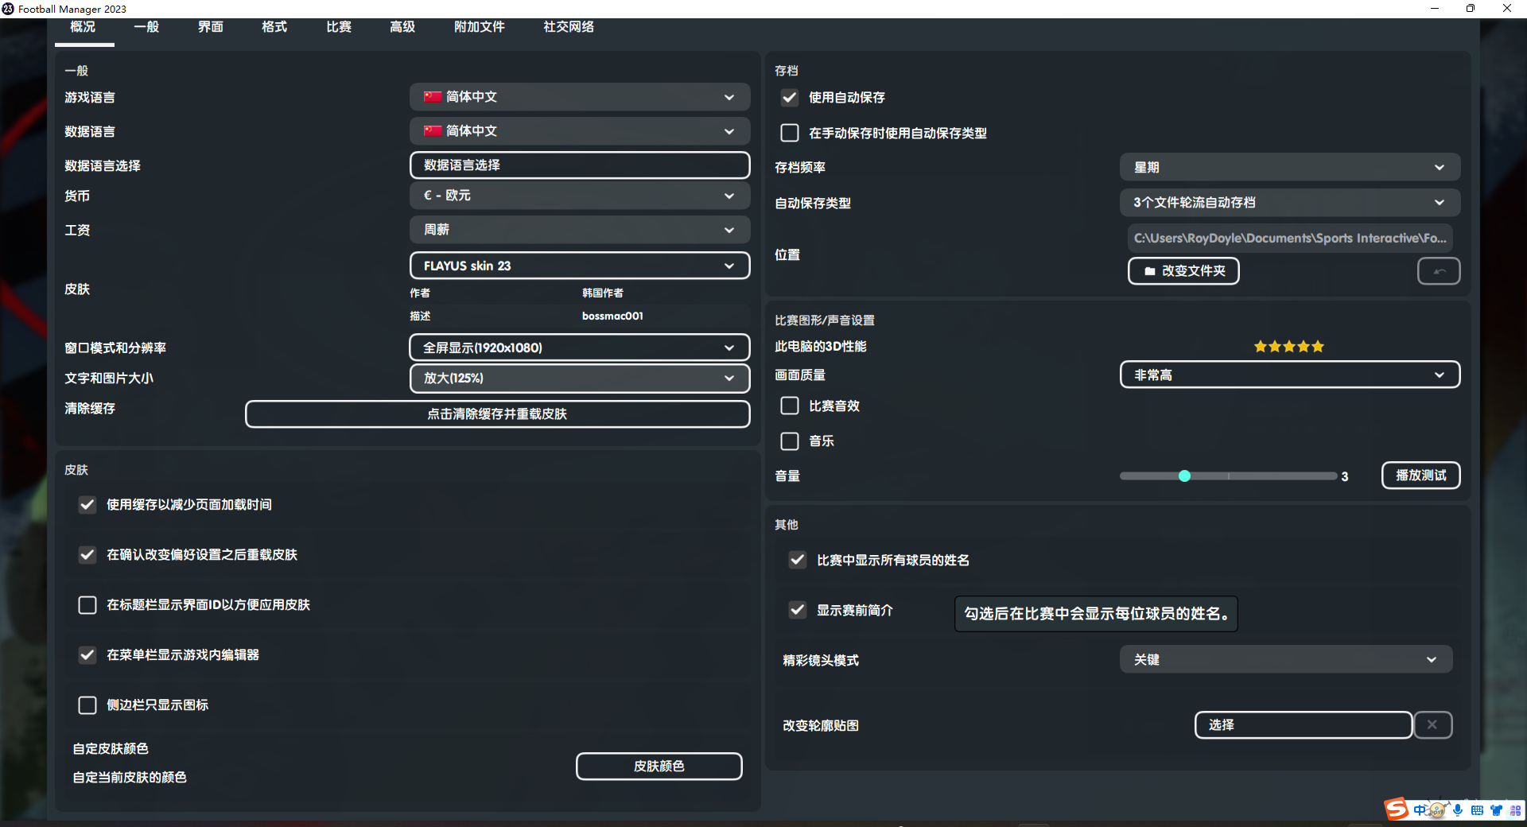Enable 在手动保存时使用自动保存类型 checkbox
The height and width of the screenshot is (827, 1527).
tap(790, 133)
